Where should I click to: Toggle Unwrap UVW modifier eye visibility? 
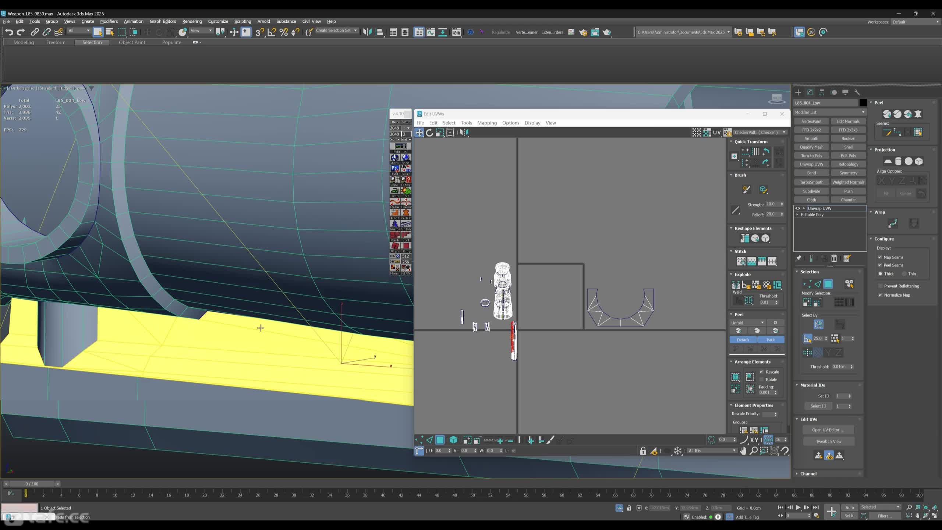(798, 208)
